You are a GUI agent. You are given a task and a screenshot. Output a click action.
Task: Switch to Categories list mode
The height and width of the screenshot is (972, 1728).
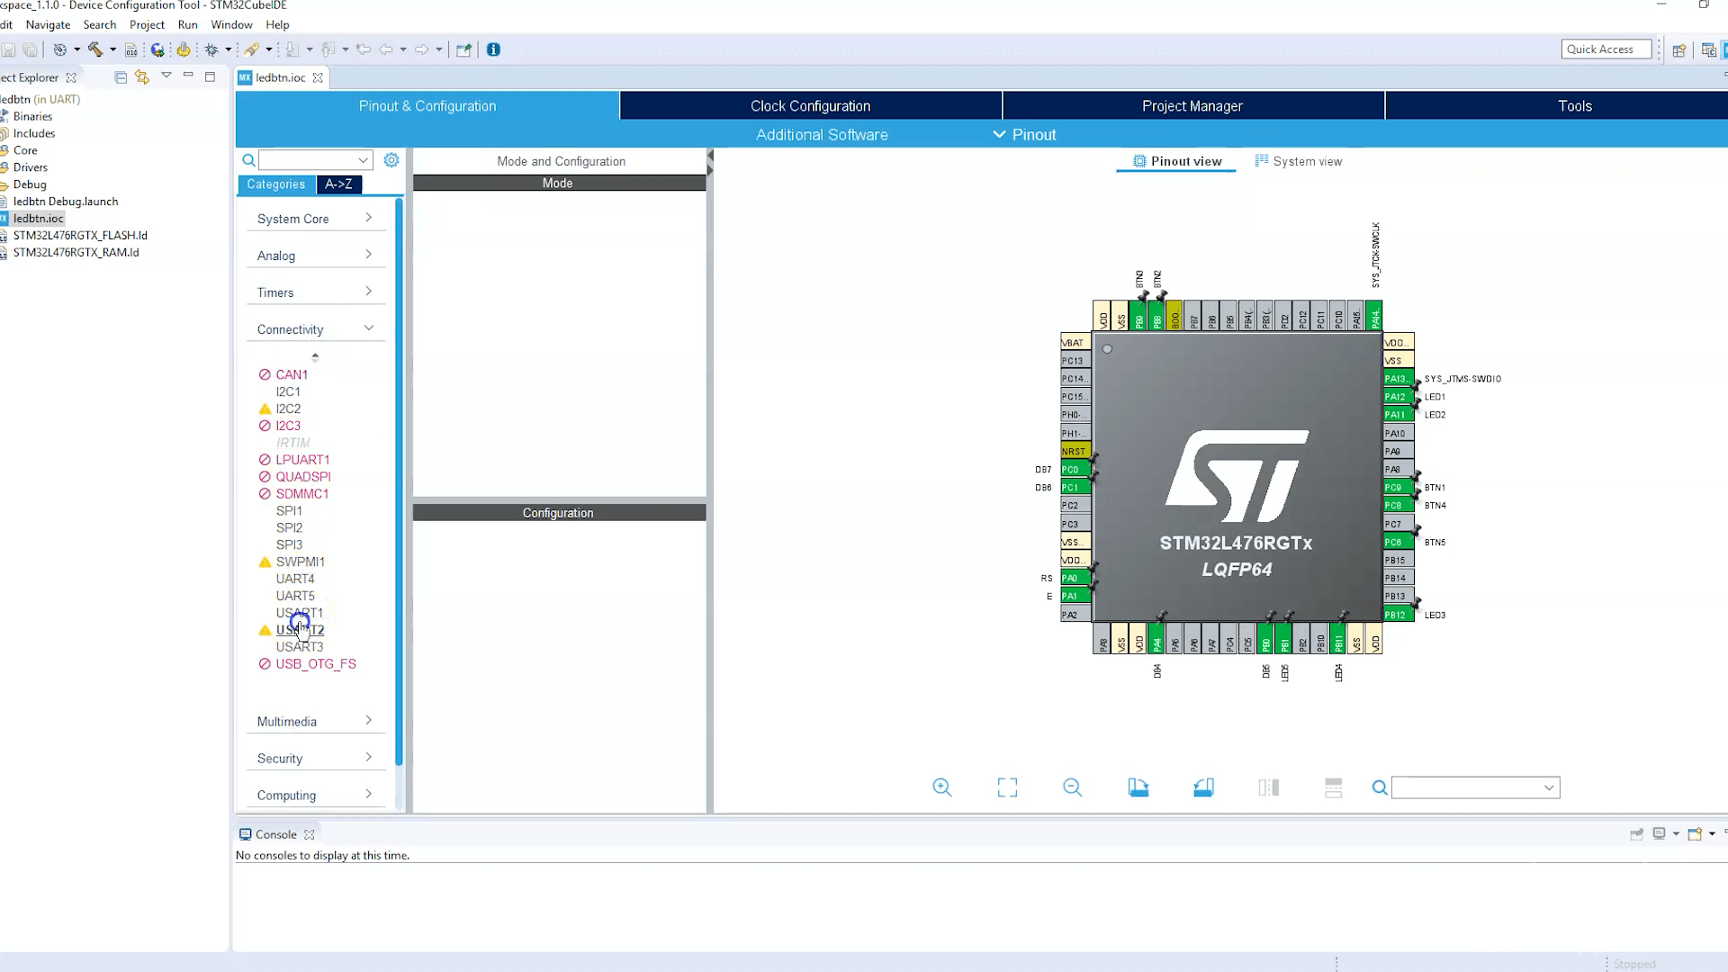(275, 184)
